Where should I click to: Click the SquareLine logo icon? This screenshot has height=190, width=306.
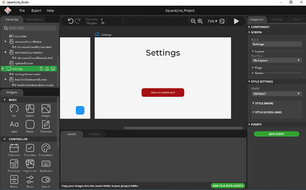[8, 10]
